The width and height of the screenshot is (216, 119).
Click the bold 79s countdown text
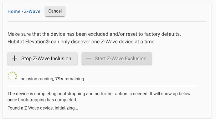[x=59, y=78]
